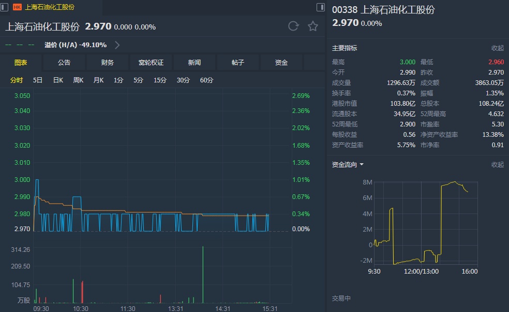Add stock to favorites star icon
This screenshot has width=509, height=312.
(x=313, y=26)
